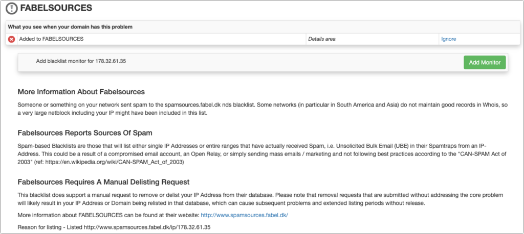Image resolution: width=524 pixels, height=234 pixels.
Task: Click the exclamation warning icon beside FABELSOURCES title
Action: [x=11, y=8]
